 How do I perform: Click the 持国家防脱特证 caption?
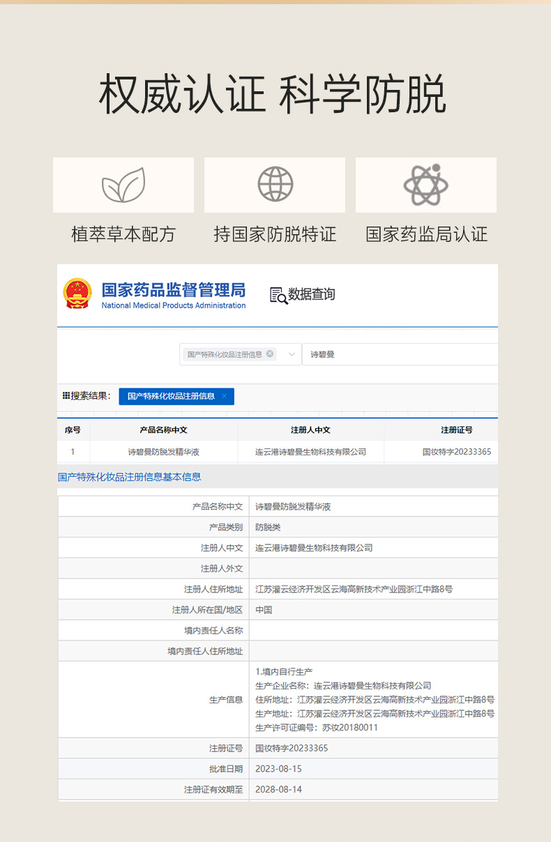click(x=275, y=234)
